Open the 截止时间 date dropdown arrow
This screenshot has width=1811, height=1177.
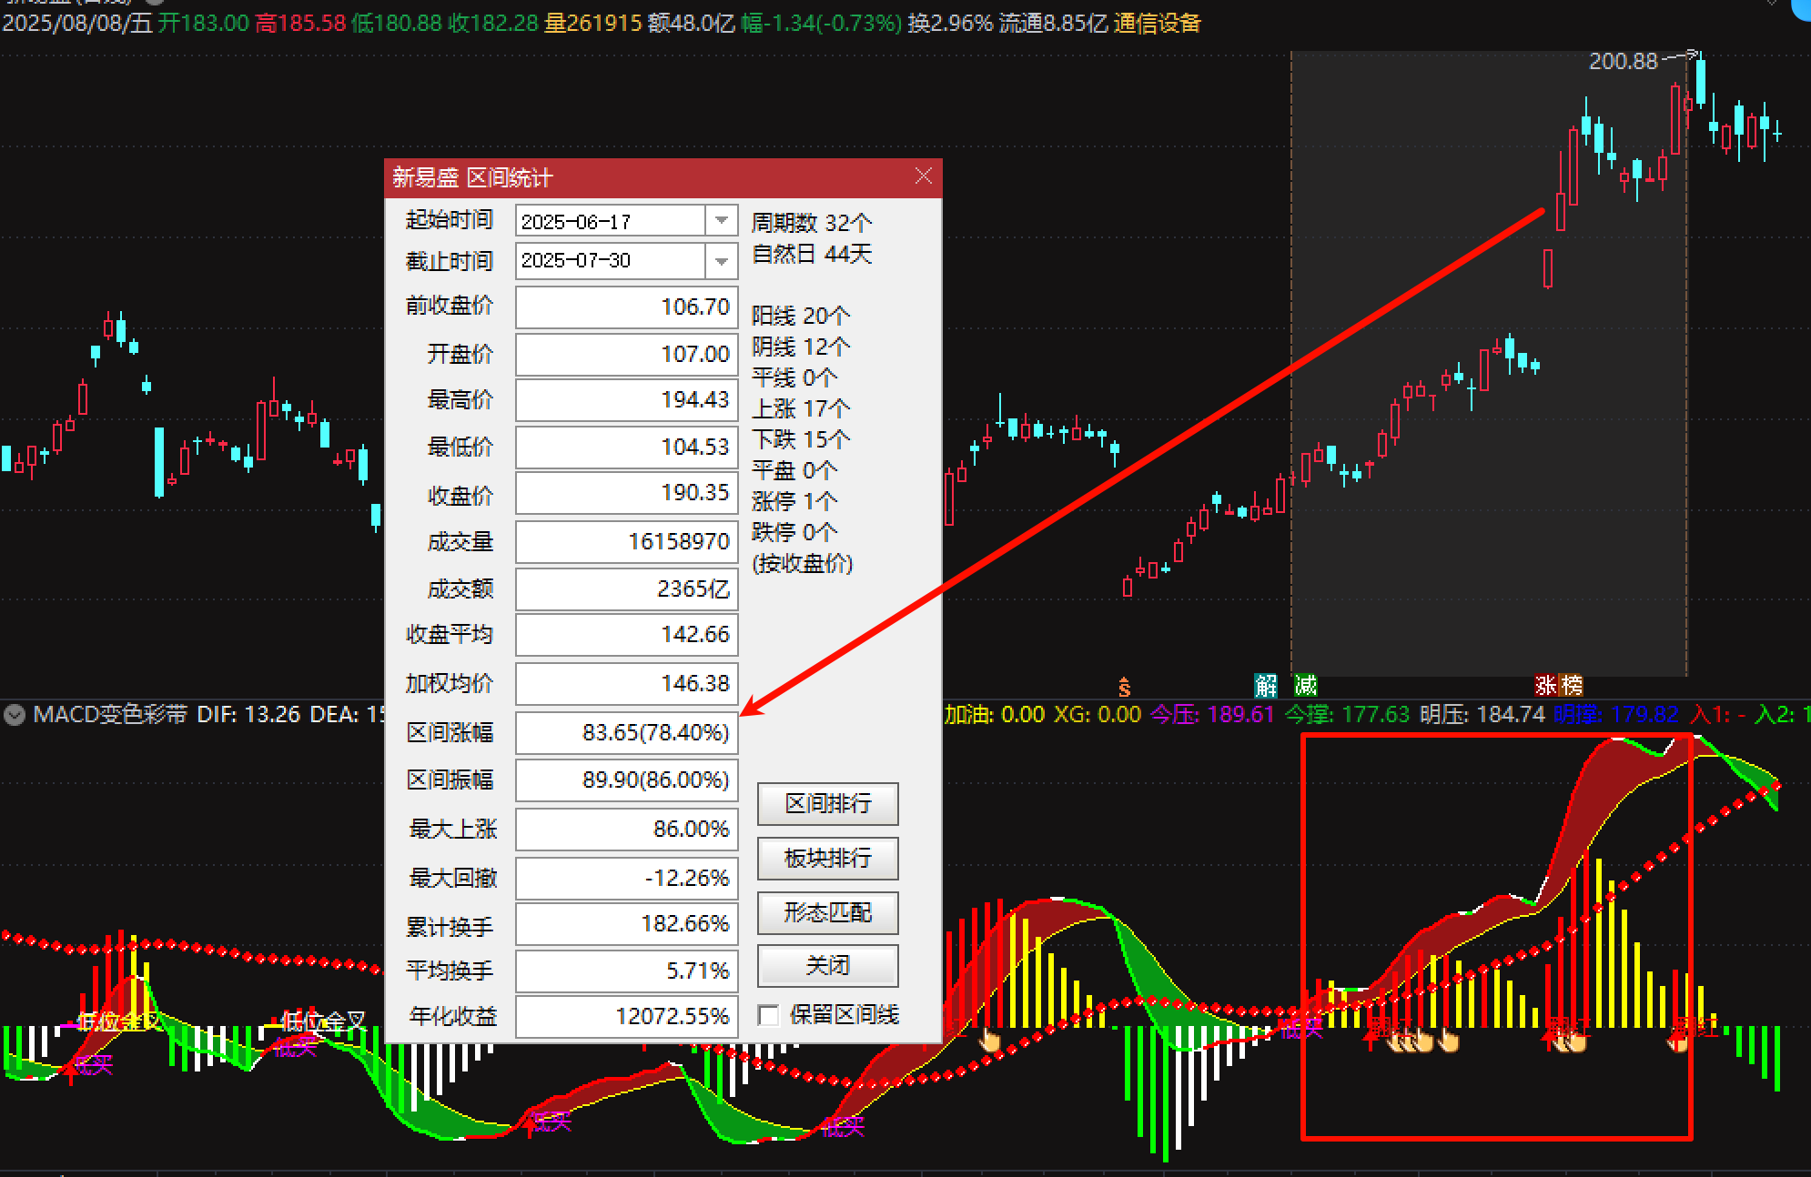(721, 261)
